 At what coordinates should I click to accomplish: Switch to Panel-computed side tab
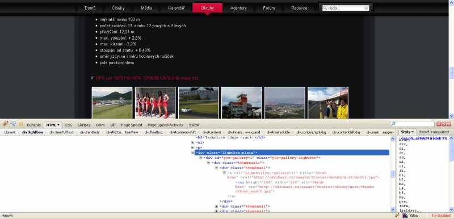tap(434, 132)
